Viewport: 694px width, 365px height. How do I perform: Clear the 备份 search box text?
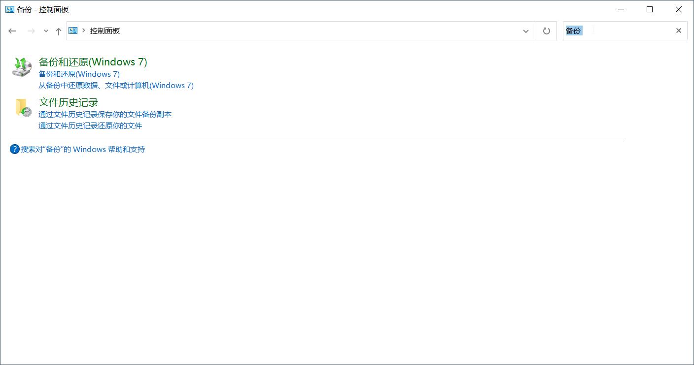(679, 30)
